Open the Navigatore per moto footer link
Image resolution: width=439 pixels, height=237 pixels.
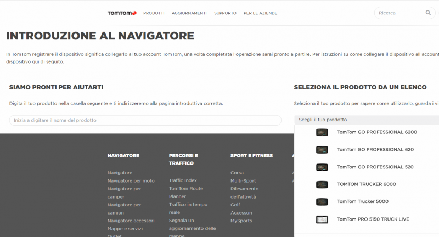tap(131, 180)
